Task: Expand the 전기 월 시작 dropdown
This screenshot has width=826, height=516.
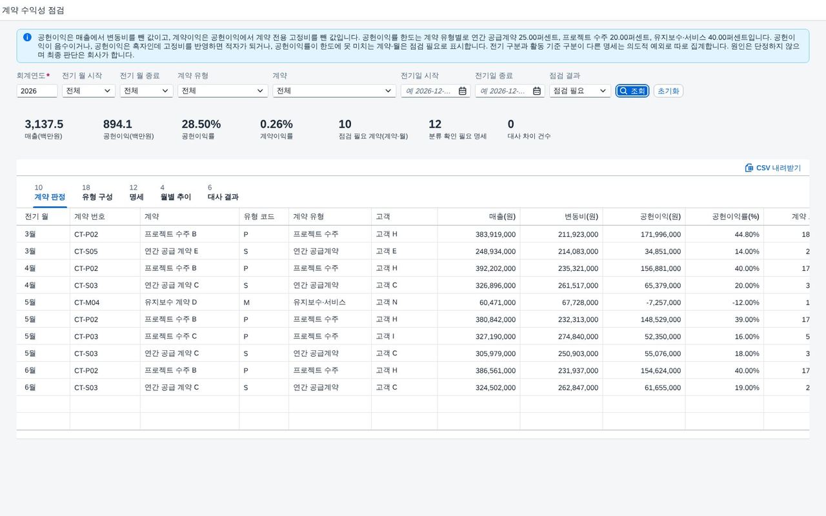Action: (x=88, y=91)
